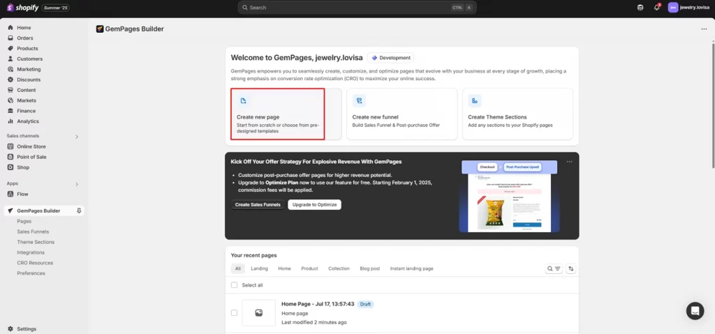Open the jewelry.lovisa account avatar
Image resolution: width=715 pixels, height=334 pixels.
[673, 7]
